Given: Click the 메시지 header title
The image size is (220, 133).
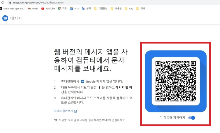Looking at the screenshot, I should coord(16,18).
